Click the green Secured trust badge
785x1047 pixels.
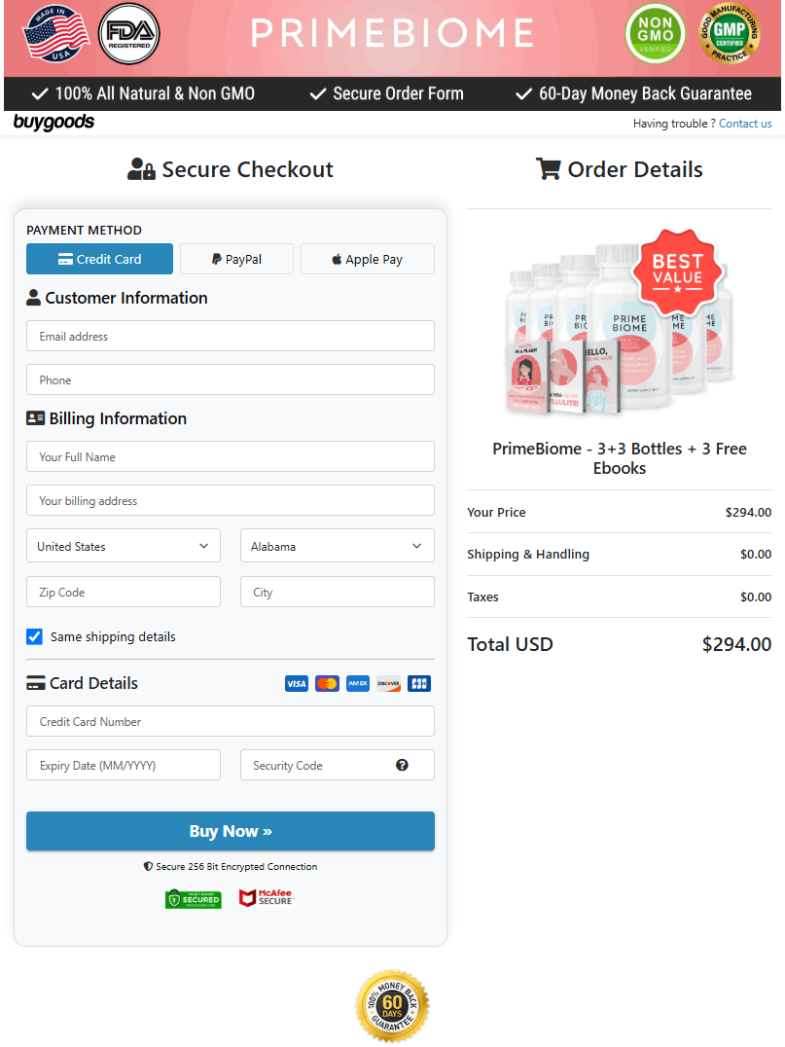(x=193, y=899)
